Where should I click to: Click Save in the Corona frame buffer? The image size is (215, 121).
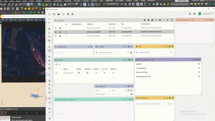coord(5,20)
